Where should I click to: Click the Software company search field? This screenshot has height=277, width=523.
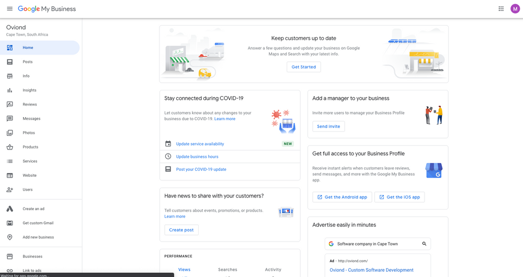pos(378,244)
